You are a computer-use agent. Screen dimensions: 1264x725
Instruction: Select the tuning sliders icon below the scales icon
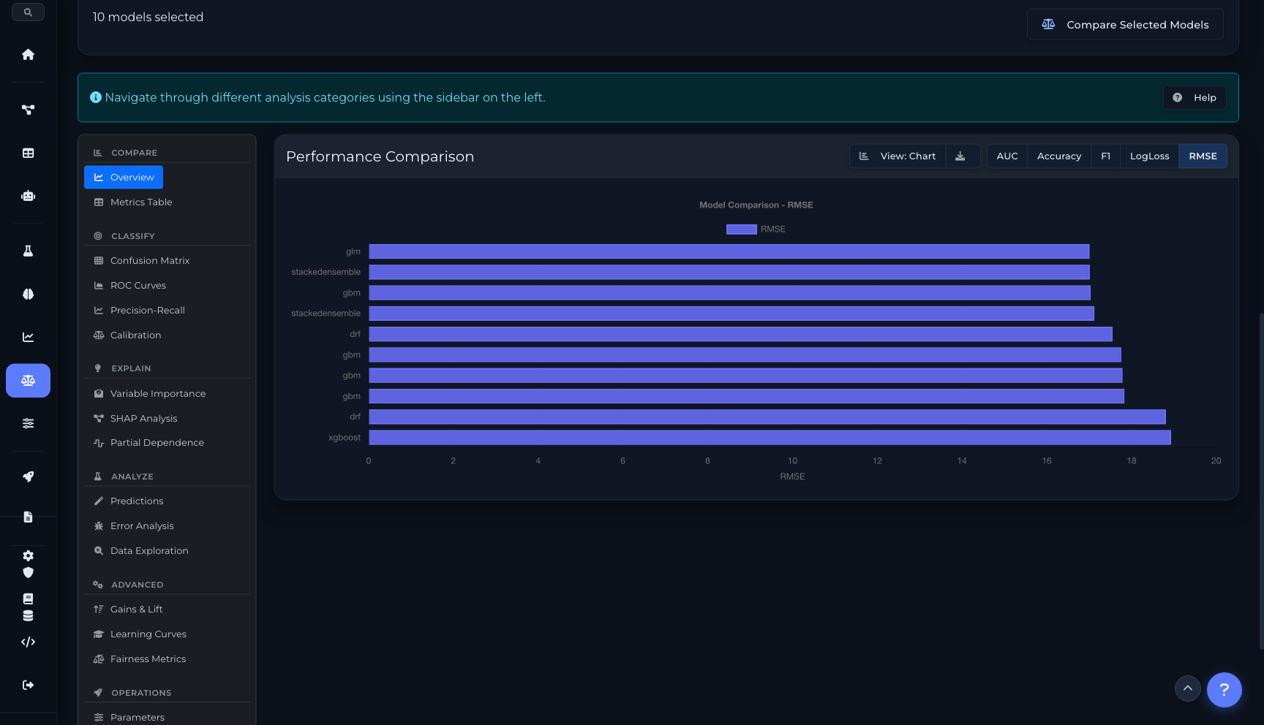click(28, 422)
